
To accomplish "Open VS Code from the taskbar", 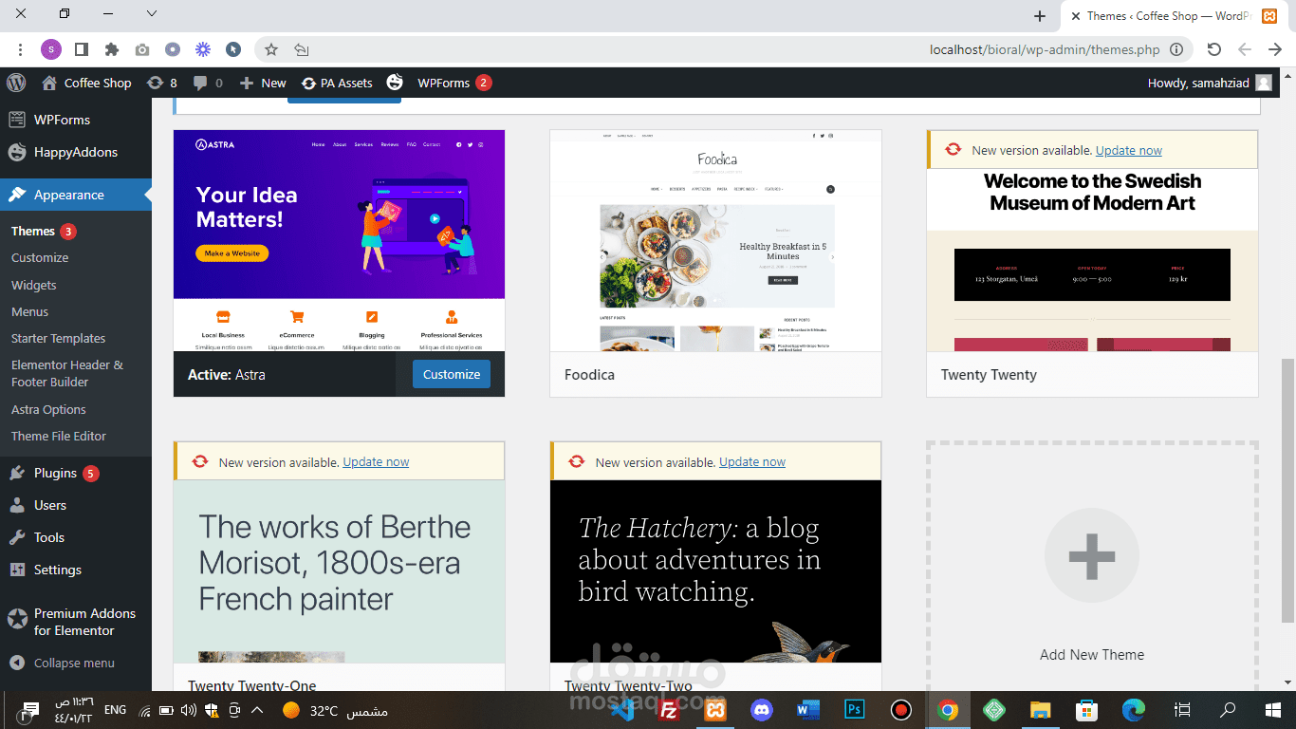I will [623, 710].
